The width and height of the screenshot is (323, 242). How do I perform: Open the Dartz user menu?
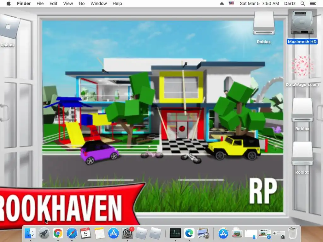(x=290, y=3)
